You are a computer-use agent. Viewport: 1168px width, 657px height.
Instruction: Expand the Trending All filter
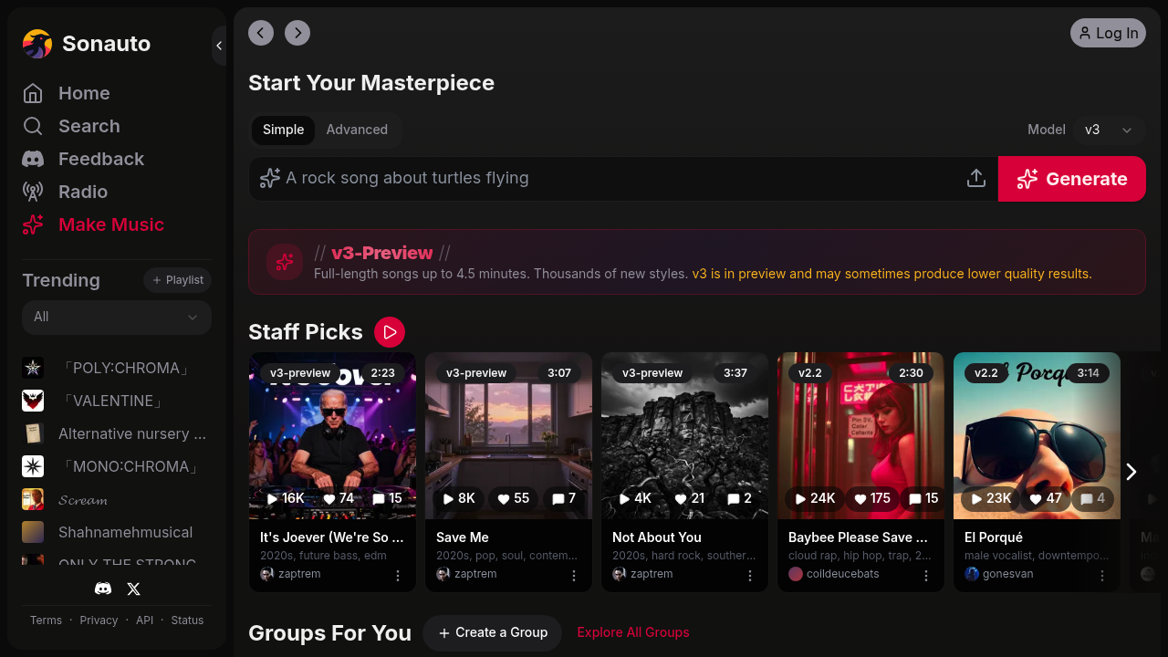(116, 317)
